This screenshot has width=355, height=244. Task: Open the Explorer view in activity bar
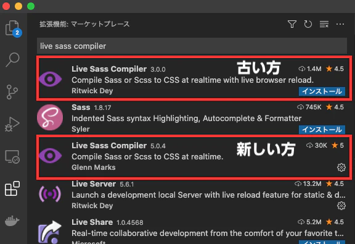[x=13, y=28]
